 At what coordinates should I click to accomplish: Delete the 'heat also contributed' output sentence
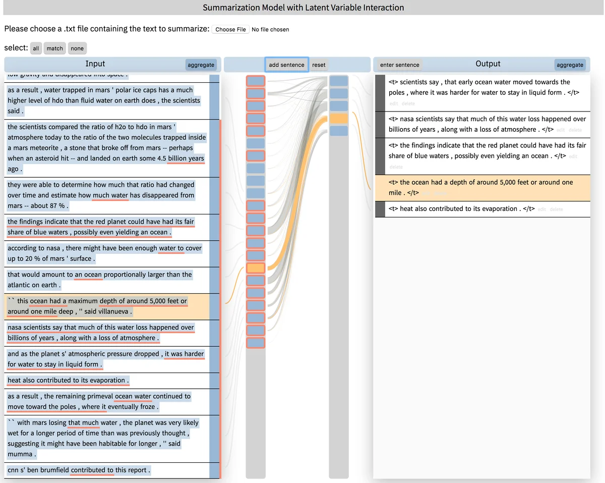tap(556, 209)
